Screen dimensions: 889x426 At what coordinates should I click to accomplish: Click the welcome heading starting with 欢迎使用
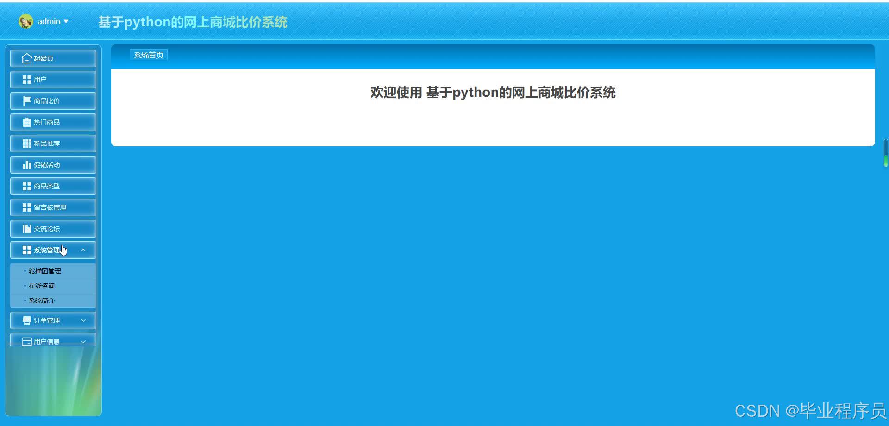pyautogui.click(x=493, y=93)
